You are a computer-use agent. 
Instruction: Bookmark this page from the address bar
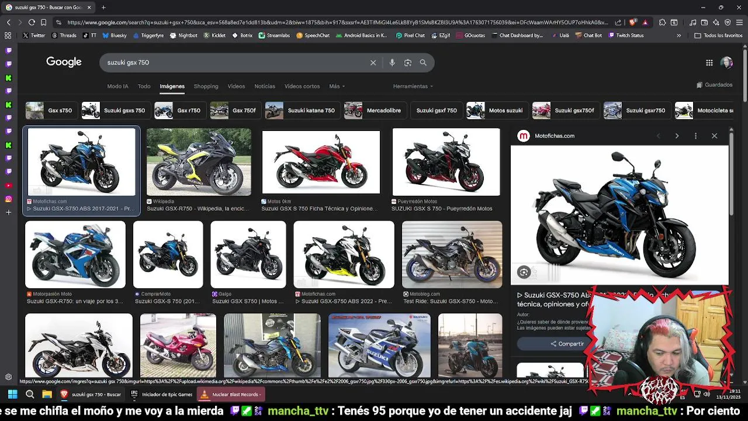43,22
